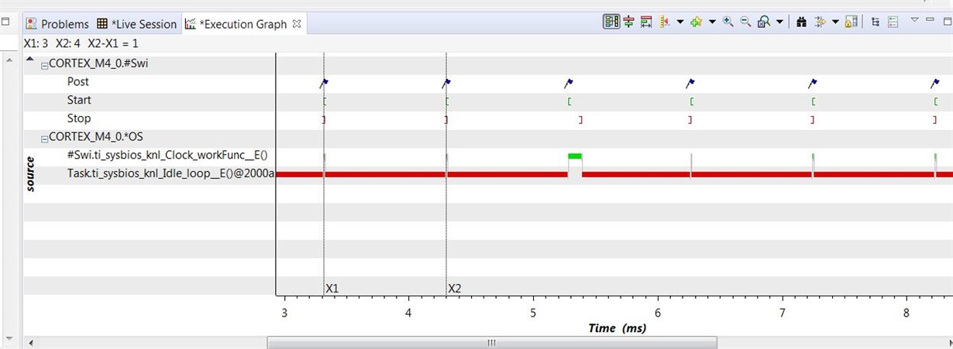Click the red-green align markers toolbar icon
Viewport: 953px width, 349px height.
click(628, 22)
